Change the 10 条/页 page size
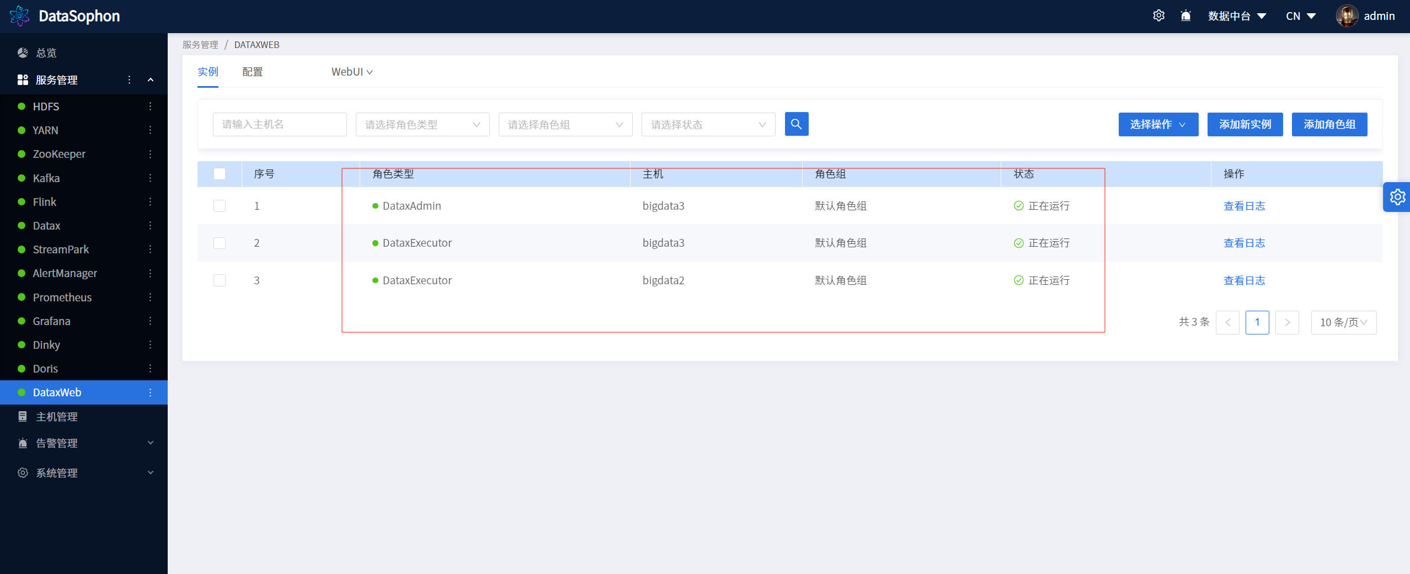This screenshot has height=574, width=1410. pos(1344,322)
